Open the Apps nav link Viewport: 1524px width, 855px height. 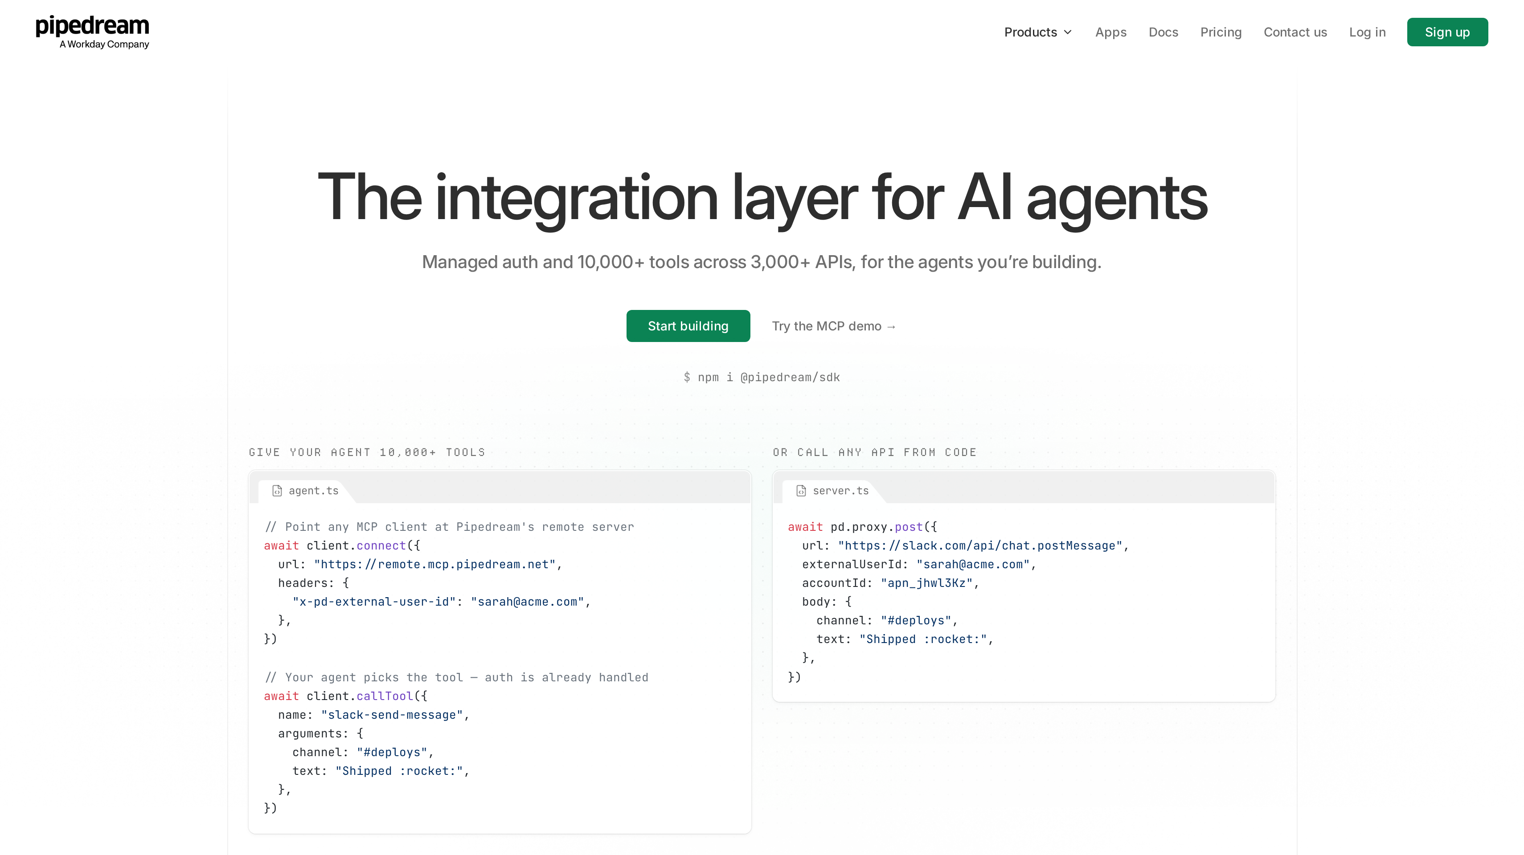(x=1110, y=33)
